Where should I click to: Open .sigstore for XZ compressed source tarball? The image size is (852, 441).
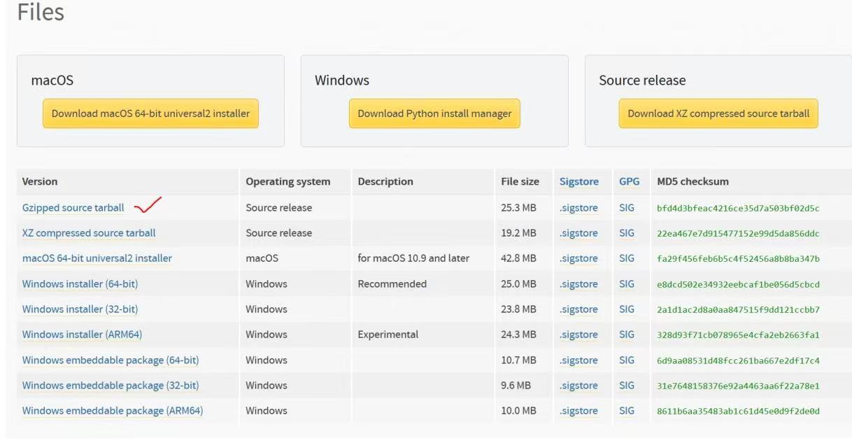578,233
